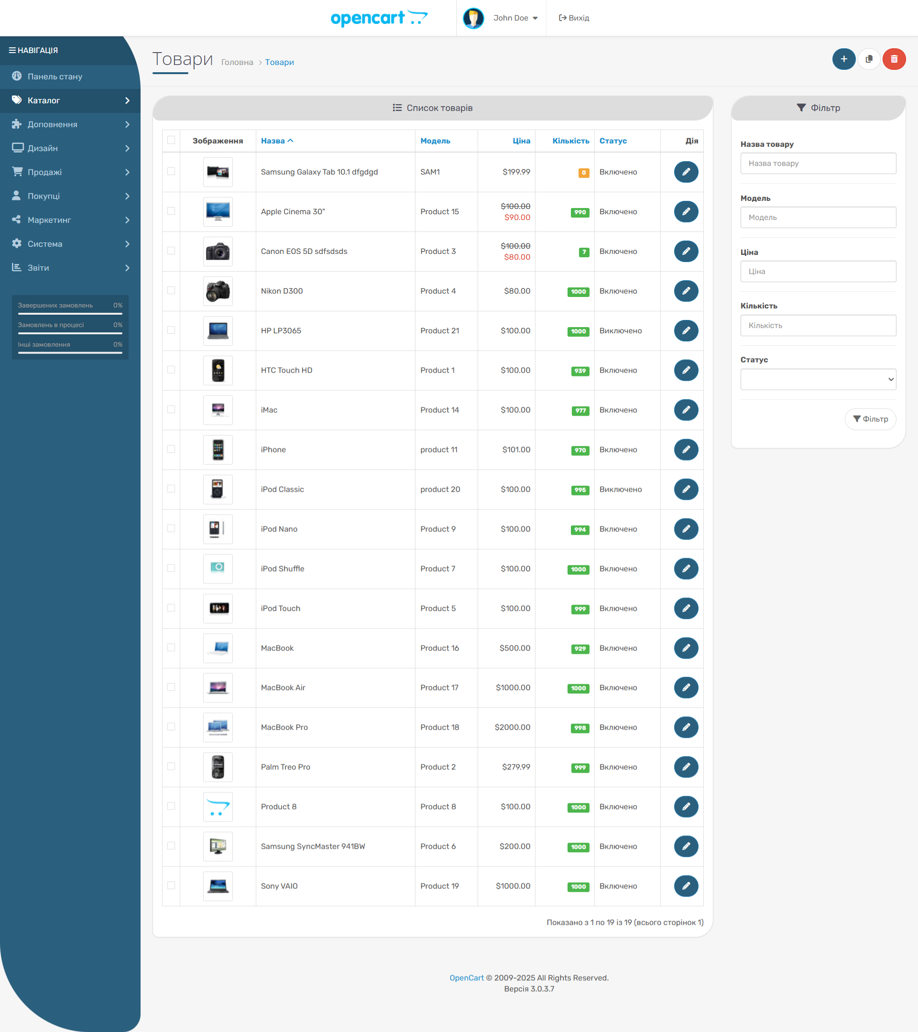
Task: Tick the checkbox for iPod Classic
Action: click(171, 489)
